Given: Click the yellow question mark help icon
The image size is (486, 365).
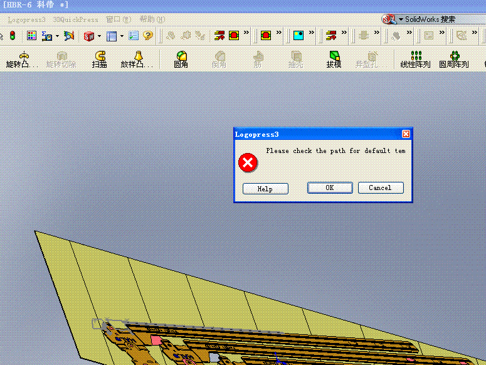Looking at the screenshot, I should [x=148, y=35].
